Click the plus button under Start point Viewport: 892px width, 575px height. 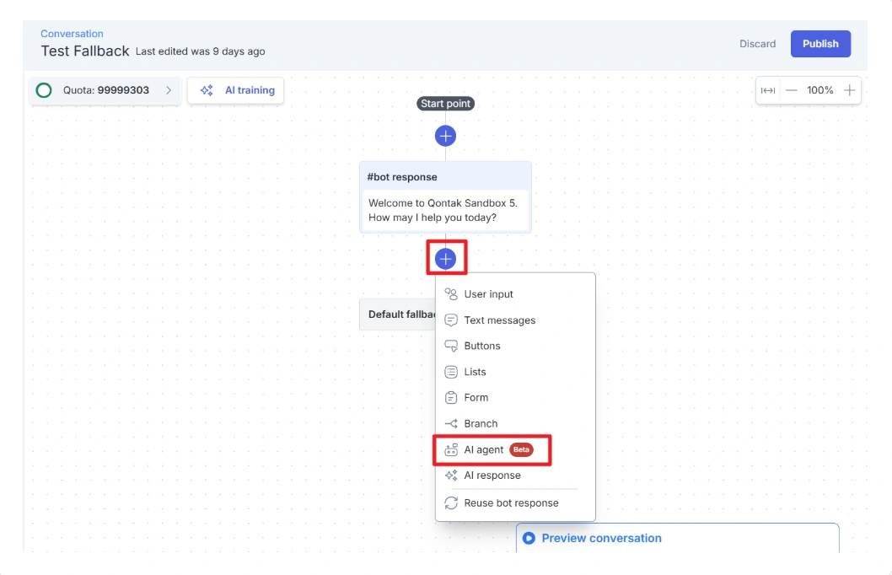click(445, 136)
